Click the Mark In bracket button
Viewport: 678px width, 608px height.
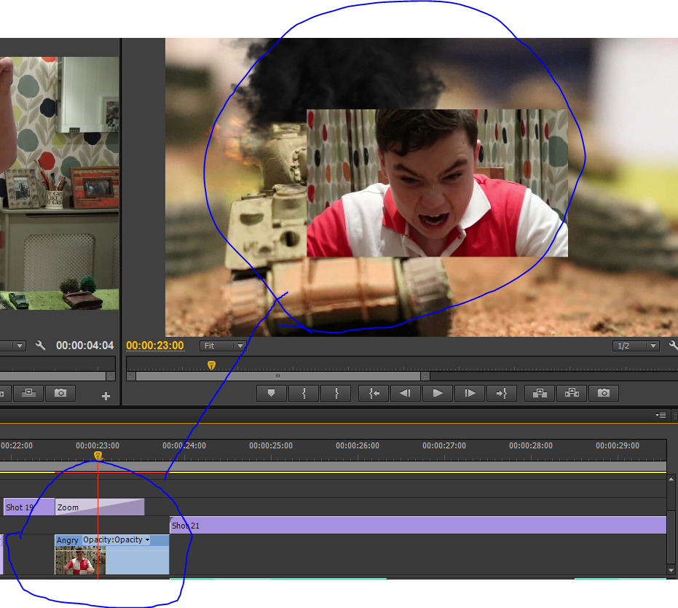coord(304,393)
